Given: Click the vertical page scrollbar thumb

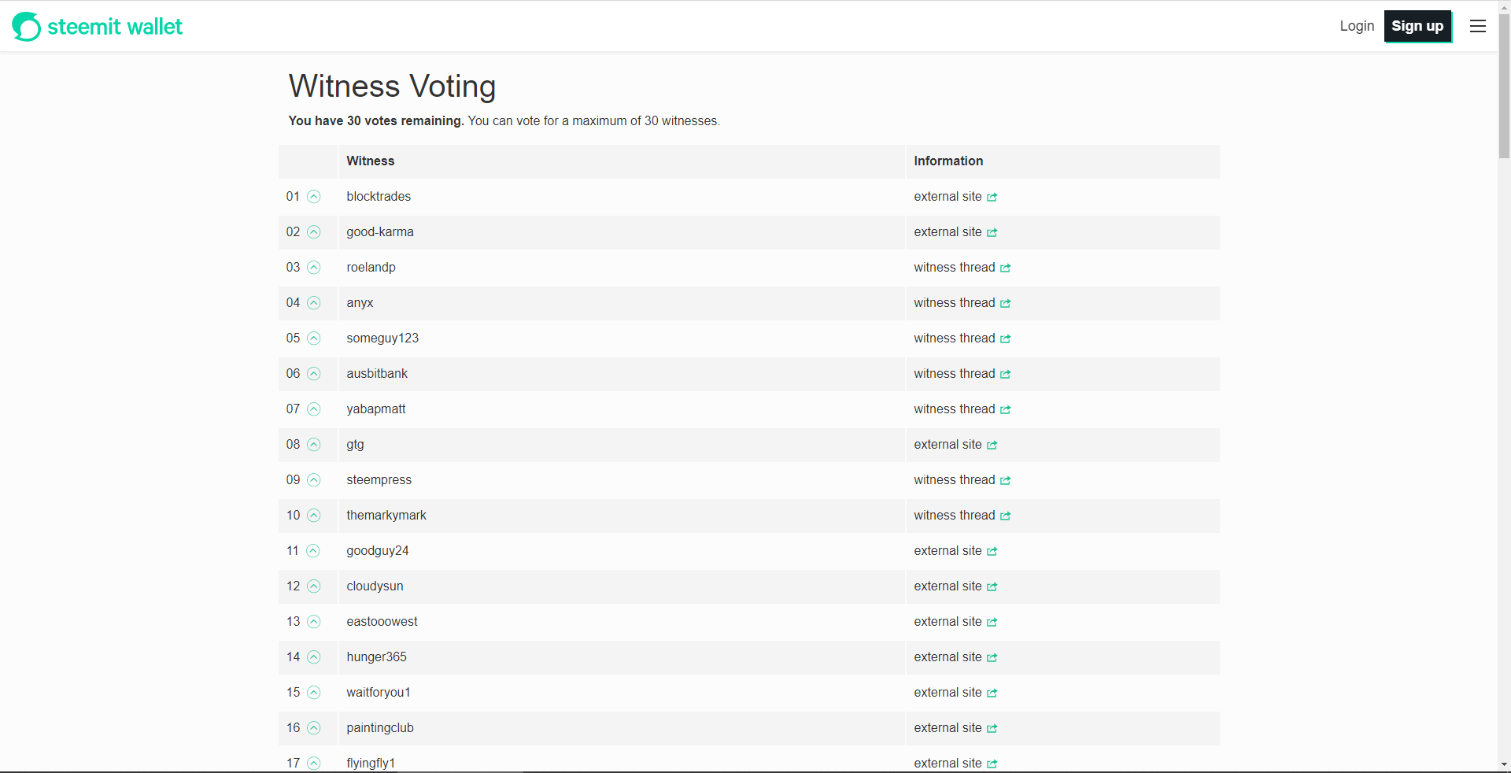Looking at the screenshot, I should click(x=1504, y=87).
